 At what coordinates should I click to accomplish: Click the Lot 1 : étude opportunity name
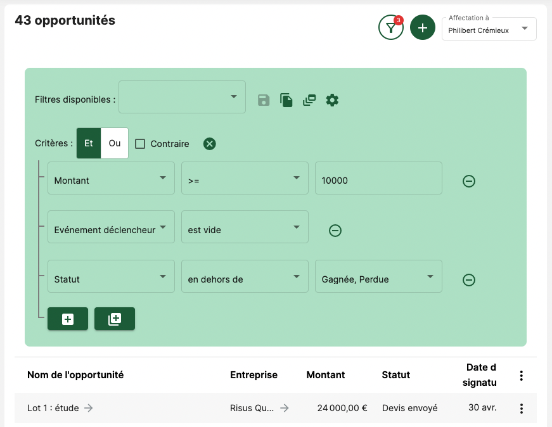pos(53,408)
